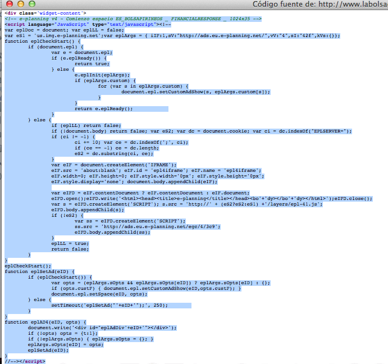This screenshot has height=364, width=388.
Task: Click line 'if (ce == -1) ce = dc.length;'
Action: [117, 148]
